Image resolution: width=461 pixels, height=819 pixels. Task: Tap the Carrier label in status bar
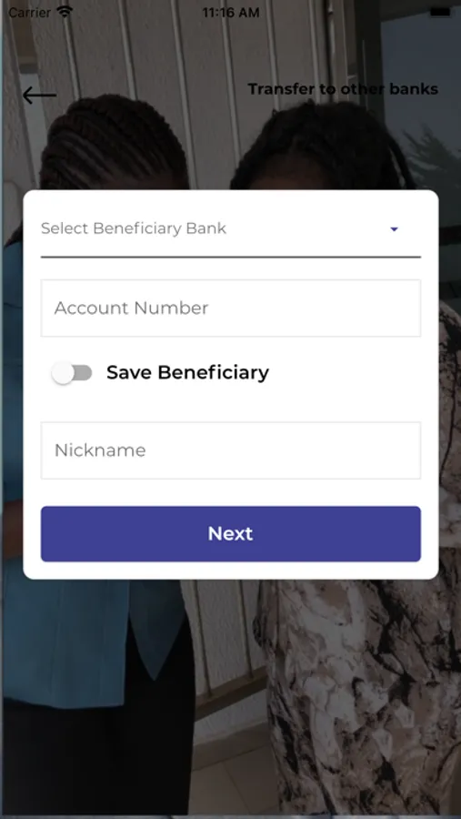29,12
